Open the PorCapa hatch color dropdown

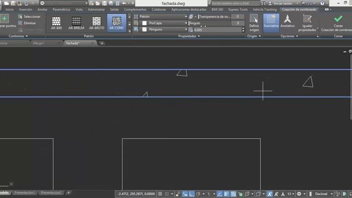coord(163,23)
